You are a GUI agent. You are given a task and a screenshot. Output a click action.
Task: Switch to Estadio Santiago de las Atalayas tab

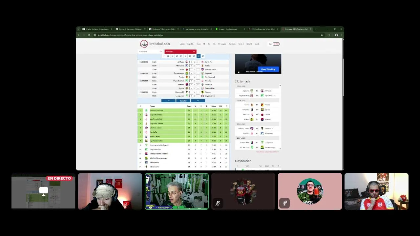click(x=97, y=29)
